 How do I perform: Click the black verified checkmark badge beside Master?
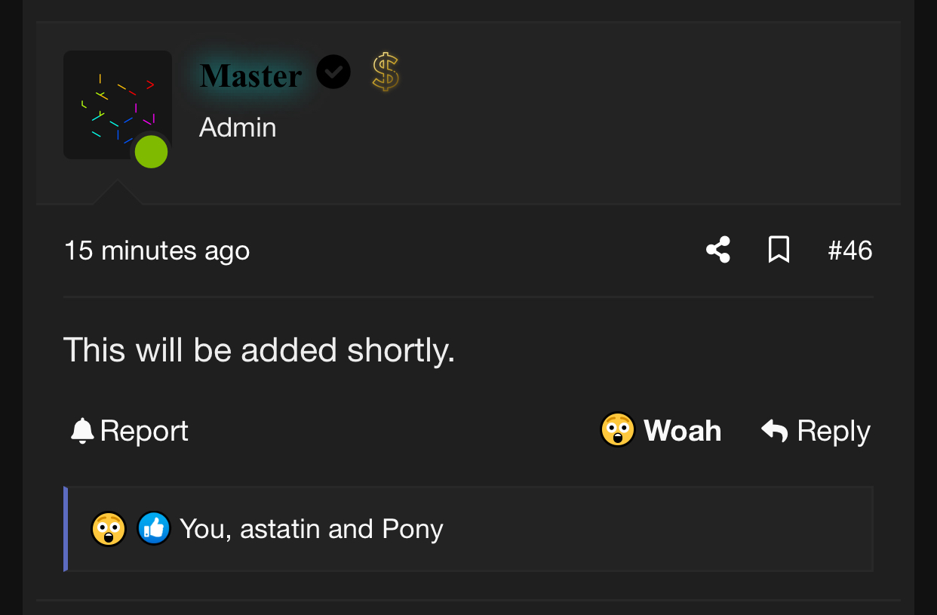[333, 72]
